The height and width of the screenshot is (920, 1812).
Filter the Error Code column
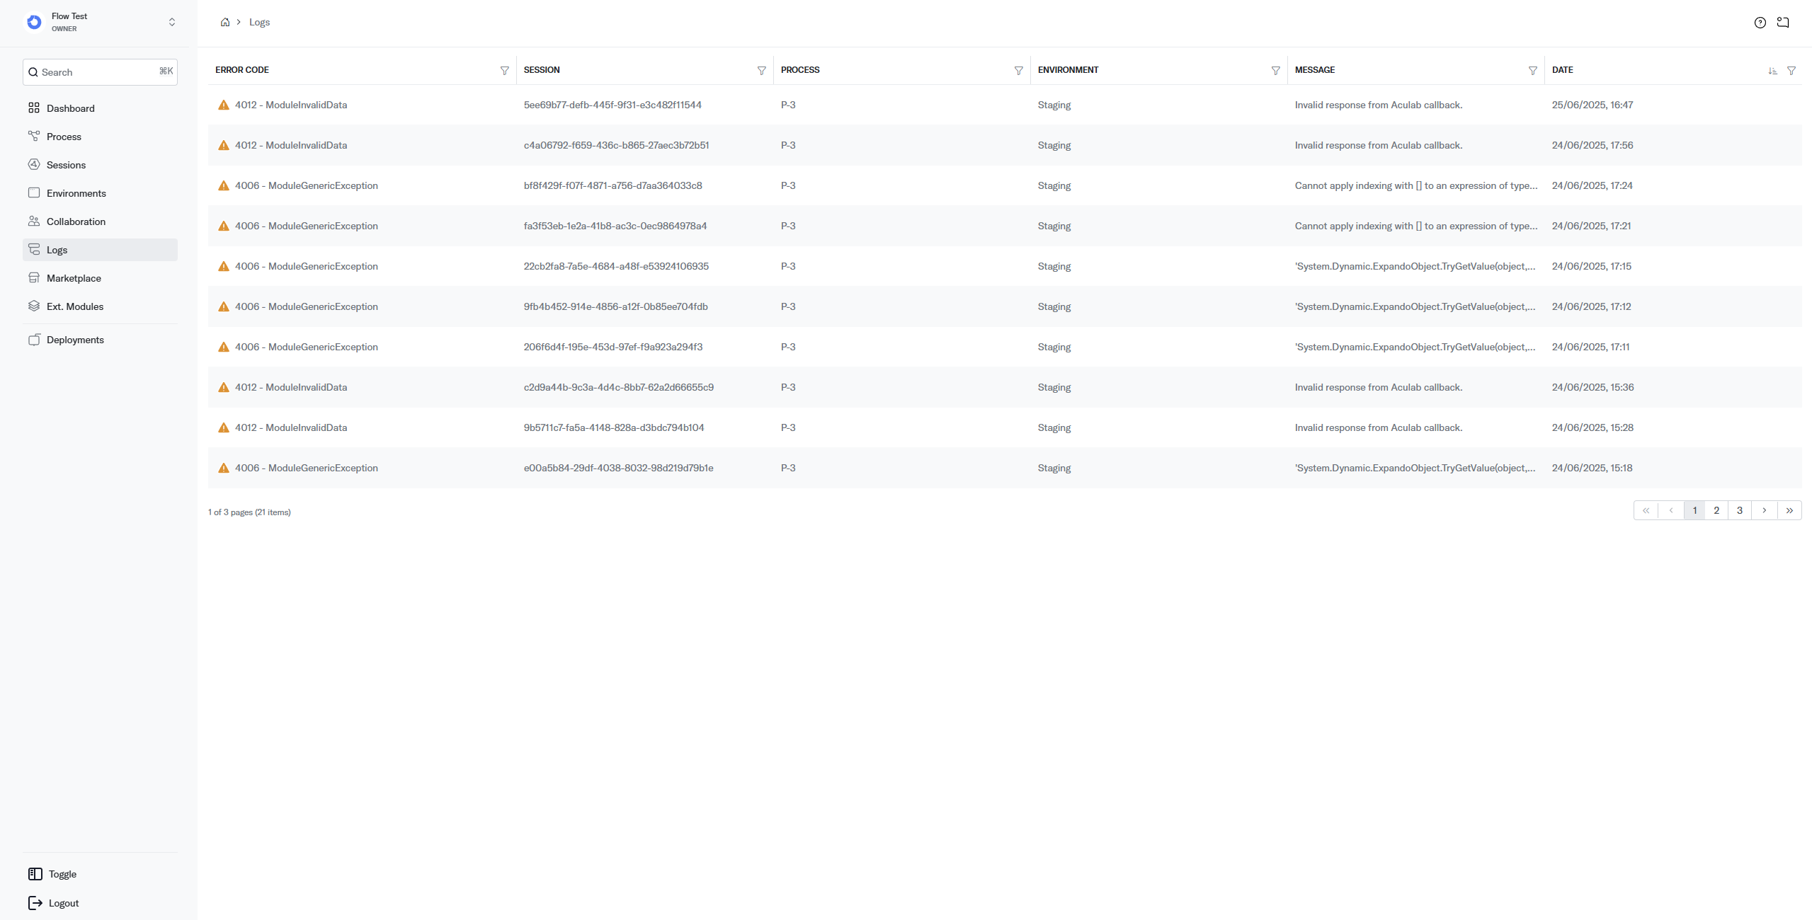(505, 71)
